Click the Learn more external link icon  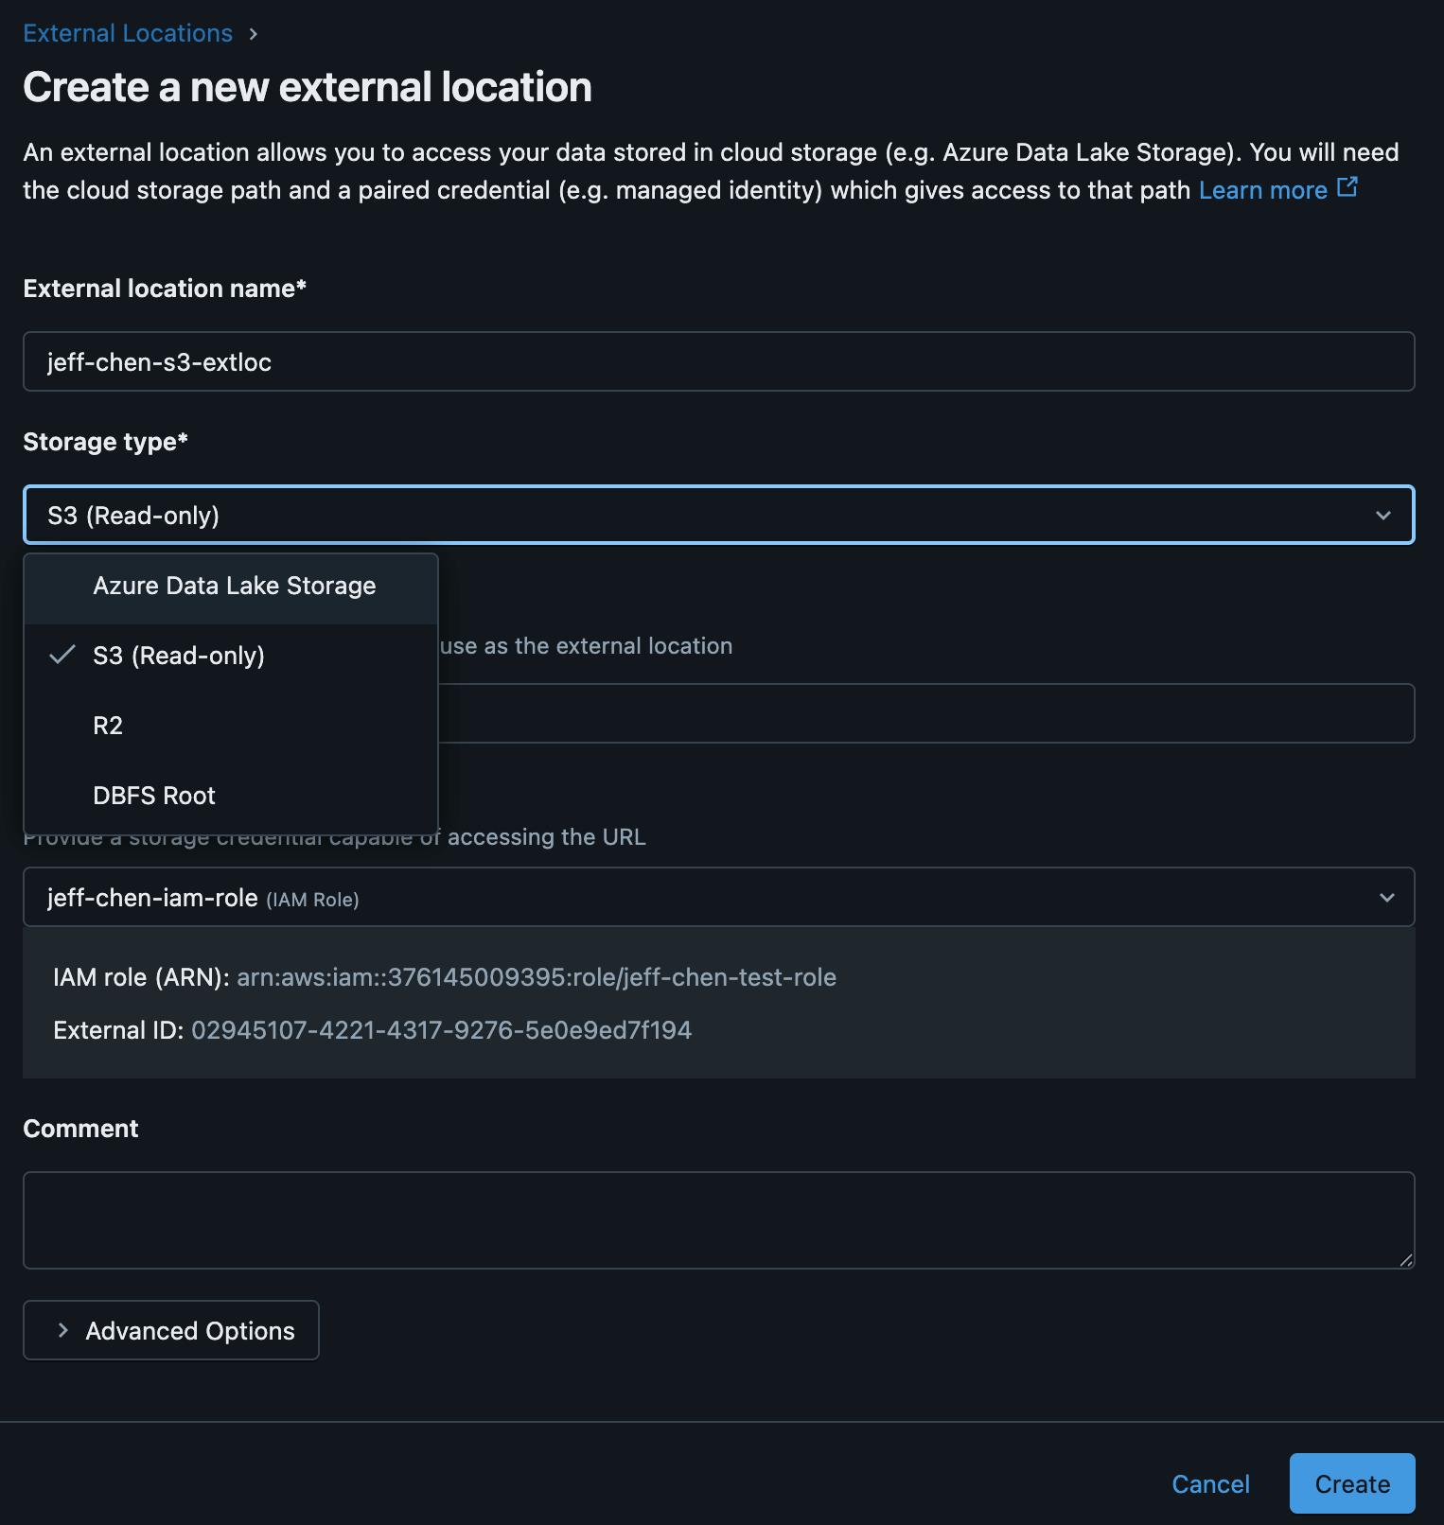click(x=1347, y=187)
